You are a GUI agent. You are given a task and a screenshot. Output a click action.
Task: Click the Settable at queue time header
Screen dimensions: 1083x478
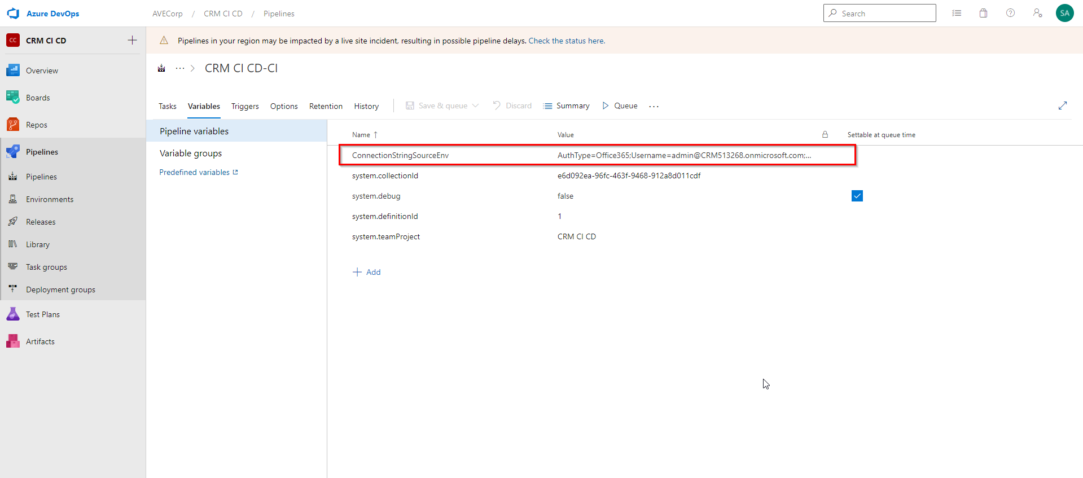[882, 135]
